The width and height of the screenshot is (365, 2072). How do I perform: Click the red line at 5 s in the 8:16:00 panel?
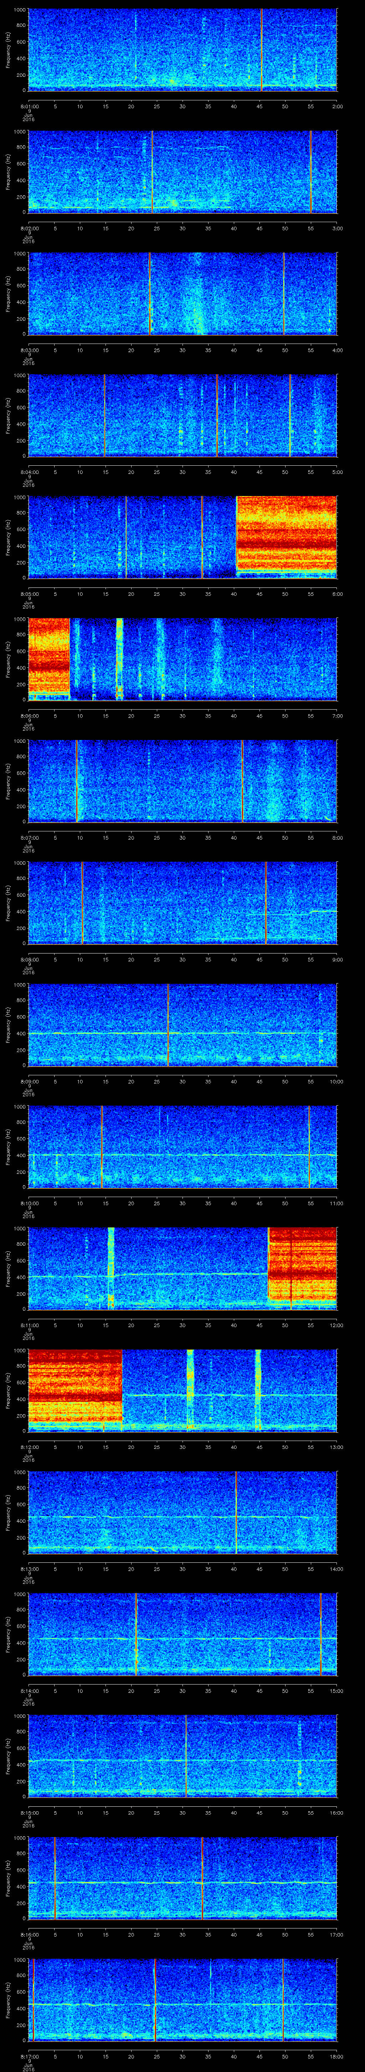[x=55, y=1877]
